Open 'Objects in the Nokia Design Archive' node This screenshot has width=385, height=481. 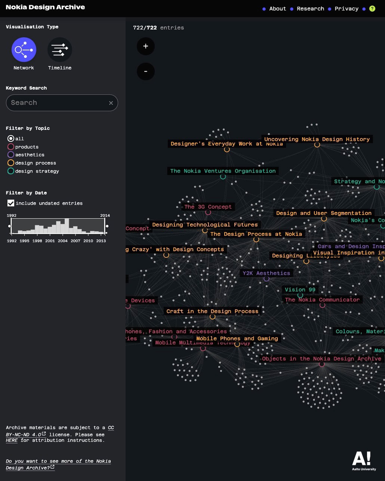coord(321,364)
